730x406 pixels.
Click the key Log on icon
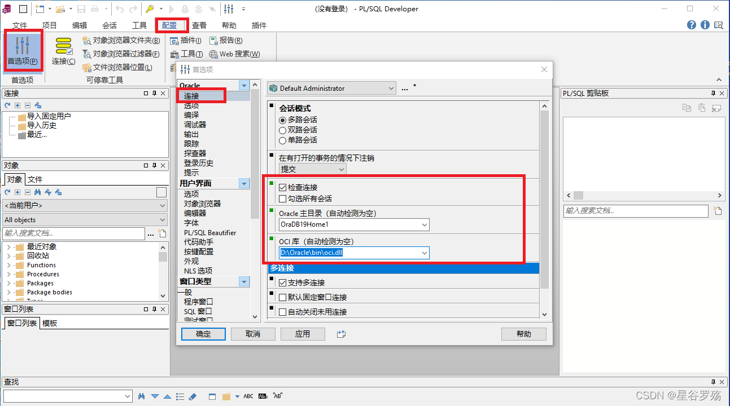150,9
